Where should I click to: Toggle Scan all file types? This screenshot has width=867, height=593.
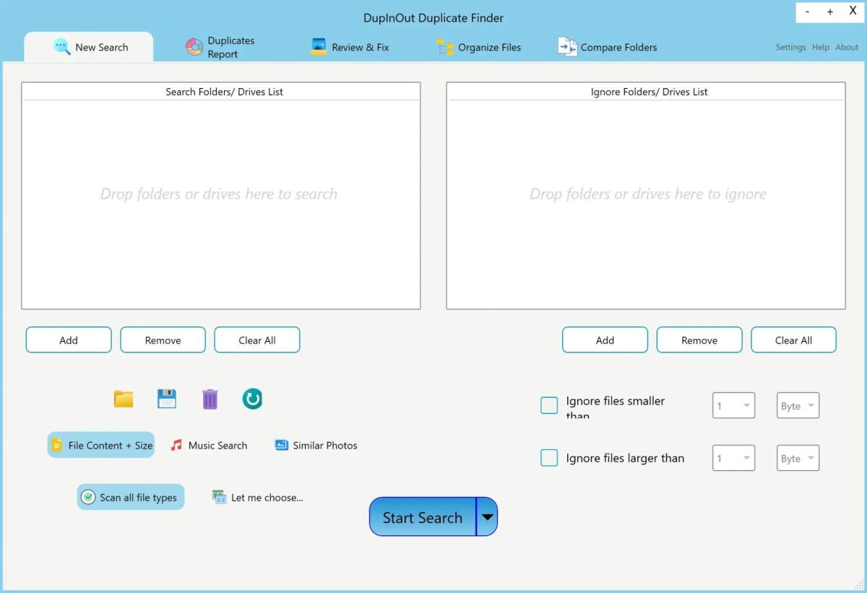coord(130,497)
